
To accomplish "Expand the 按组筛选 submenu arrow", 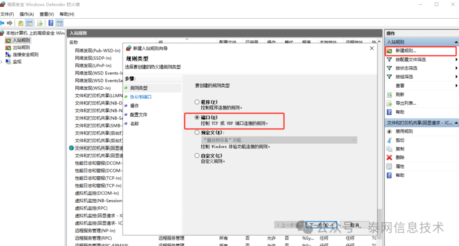I will pos(456,76).
